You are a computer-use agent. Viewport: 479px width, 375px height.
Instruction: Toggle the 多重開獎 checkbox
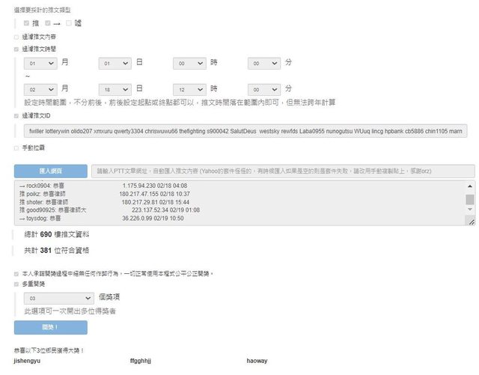tap(16, 284)
